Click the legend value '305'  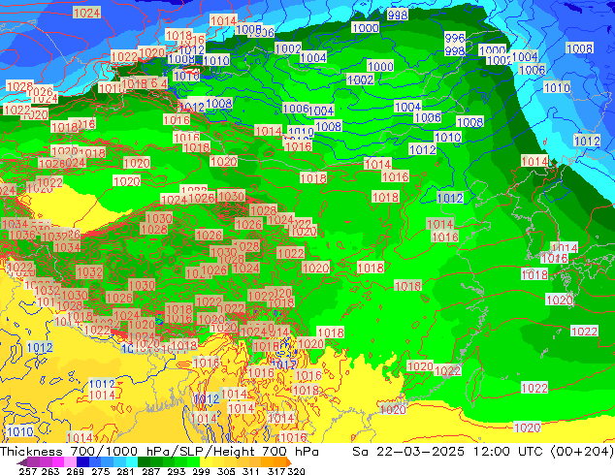pyautogui.click(x=226, y=471)
